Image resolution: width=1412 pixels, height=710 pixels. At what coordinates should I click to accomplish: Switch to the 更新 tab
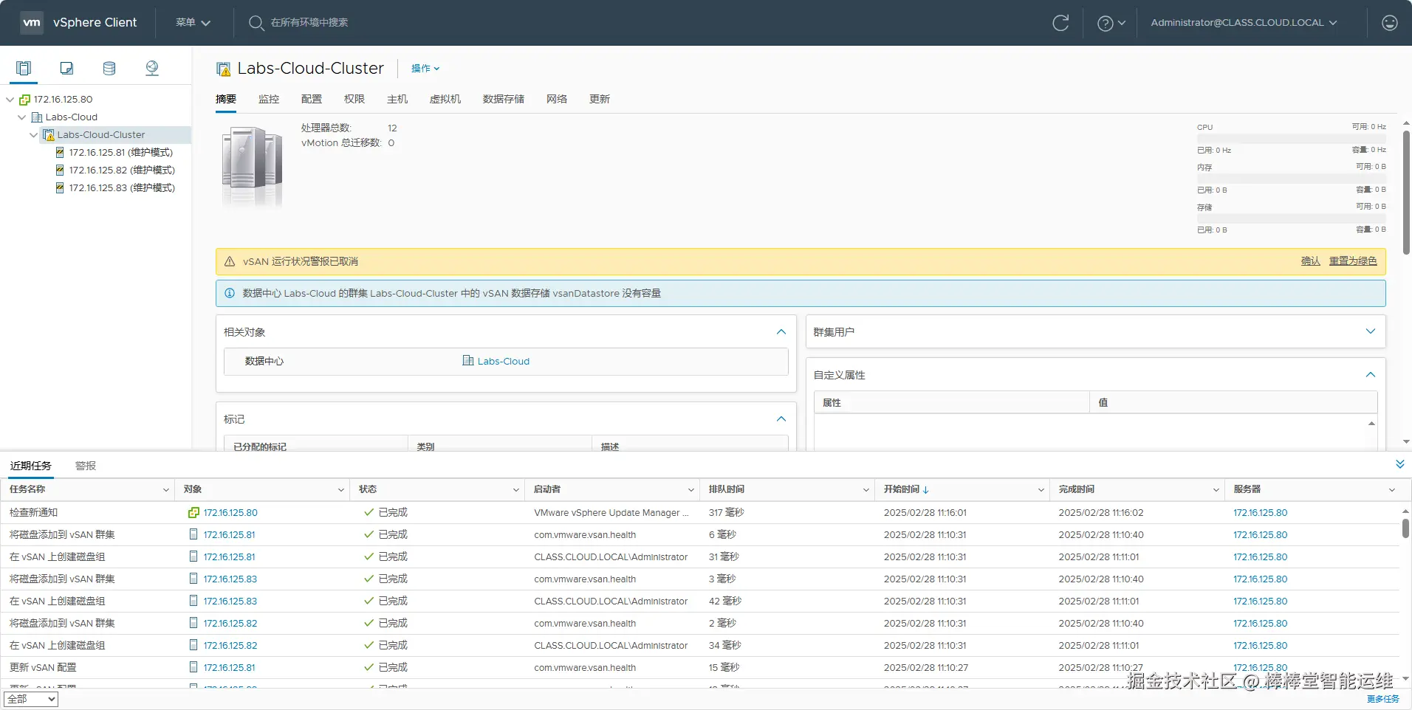[600, 99]
